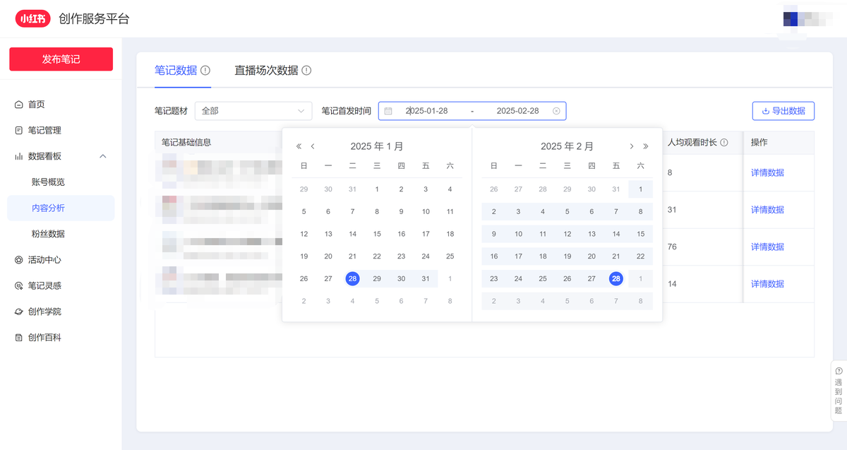Viewport: 847px width, 450px height.
Task: Click the Xiaohongshu red logo
Action: click(x=32, y=19)
